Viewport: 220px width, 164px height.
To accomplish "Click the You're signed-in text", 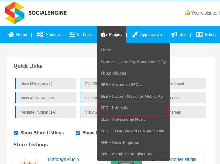I will point(205,13).
